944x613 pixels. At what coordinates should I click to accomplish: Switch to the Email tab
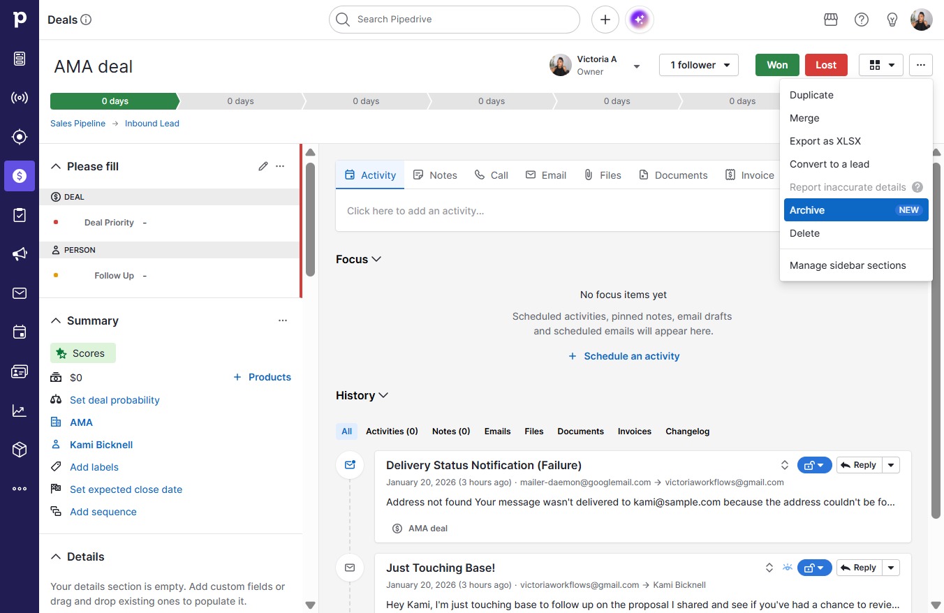click(x=546, y=175)
